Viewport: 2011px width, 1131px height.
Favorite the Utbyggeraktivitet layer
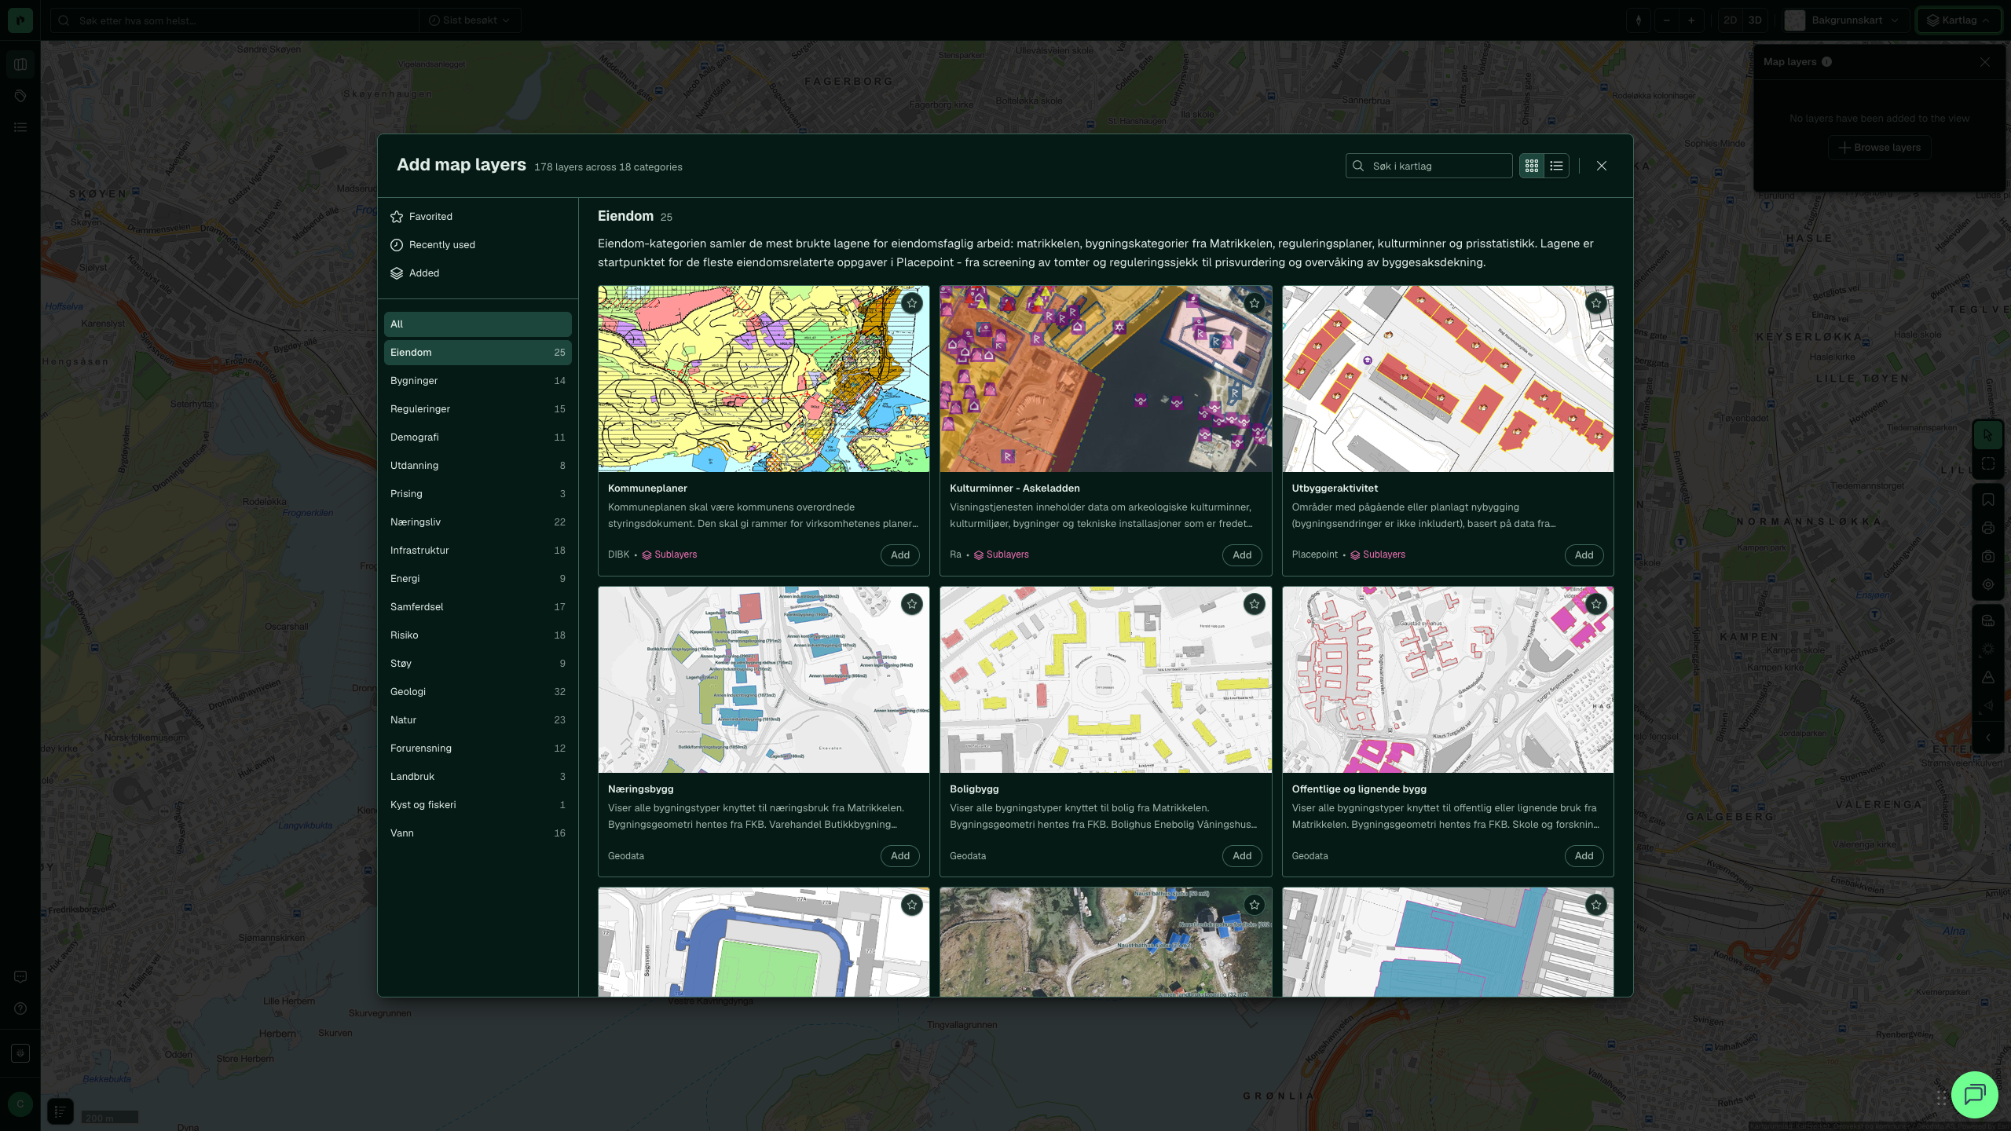[x=1596, y=303]
